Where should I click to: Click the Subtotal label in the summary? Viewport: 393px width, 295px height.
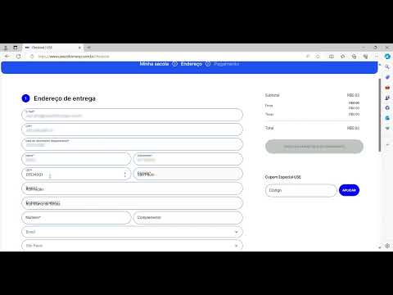[272, 95]
